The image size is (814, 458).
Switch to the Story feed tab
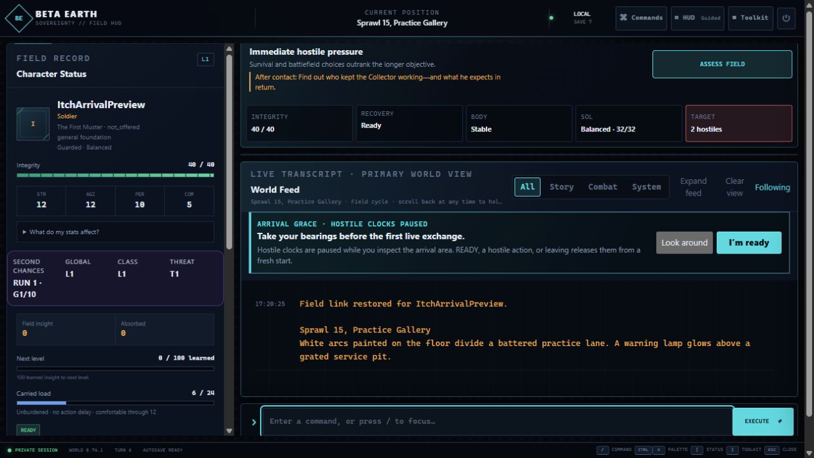point(561,187)
